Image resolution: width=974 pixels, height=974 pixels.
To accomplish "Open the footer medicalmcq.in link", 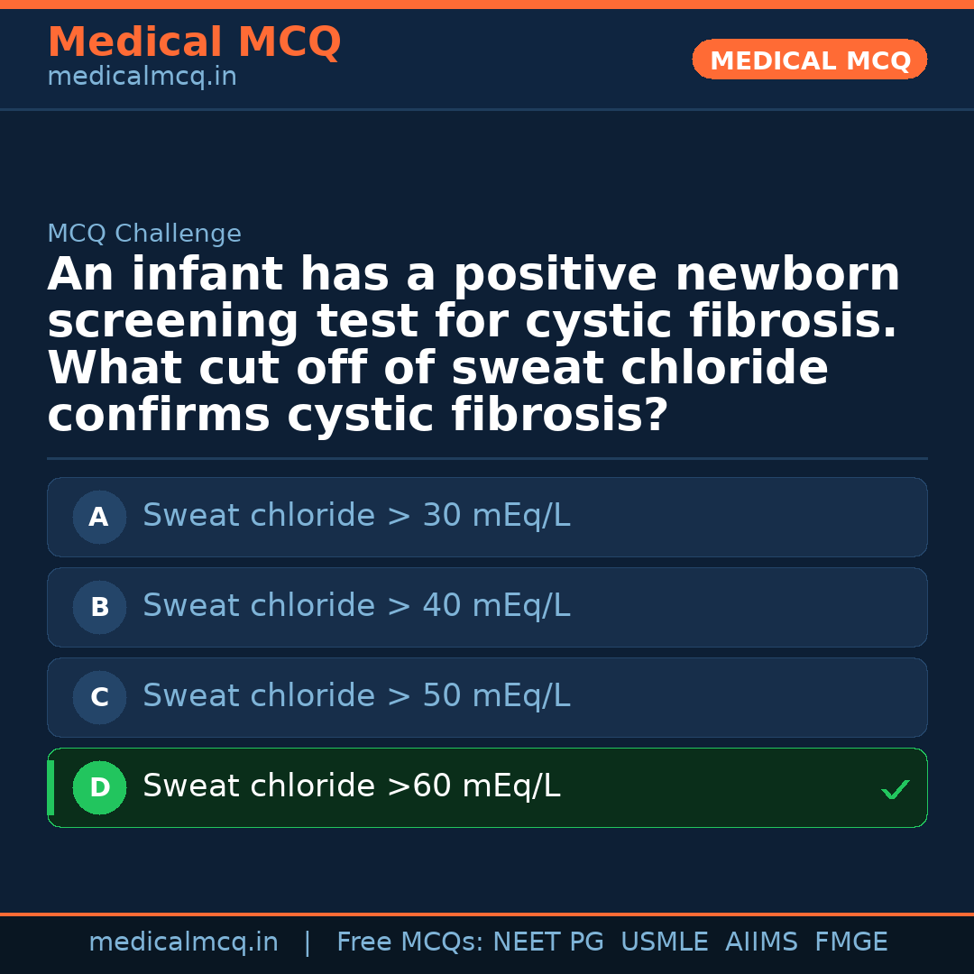I will tap(183, 942).
